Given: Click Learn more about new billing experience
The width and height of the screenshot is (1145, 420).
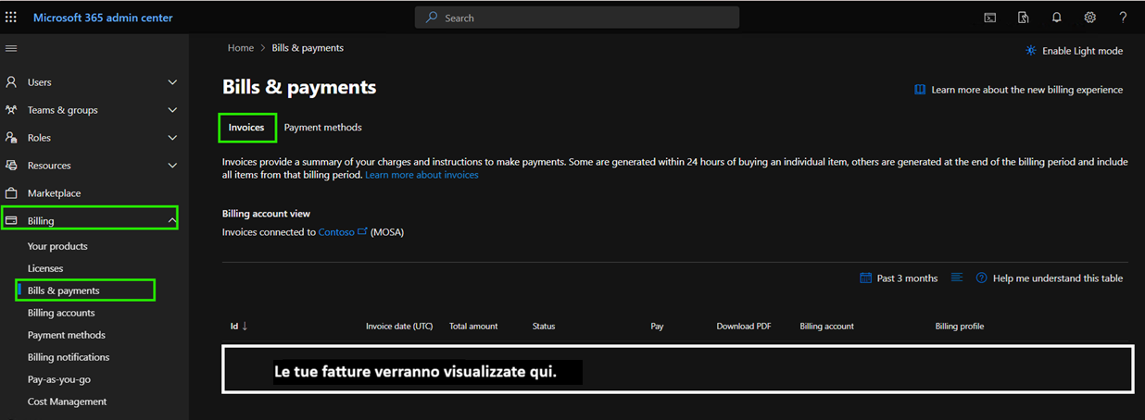Looking at the screenshot, I should [1027, 90].
